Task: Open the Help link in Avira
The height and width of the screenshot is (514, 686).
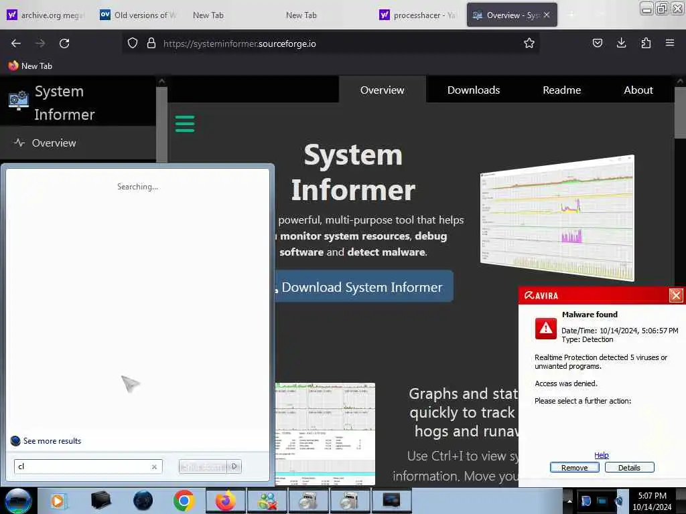Action: (601, 455)
